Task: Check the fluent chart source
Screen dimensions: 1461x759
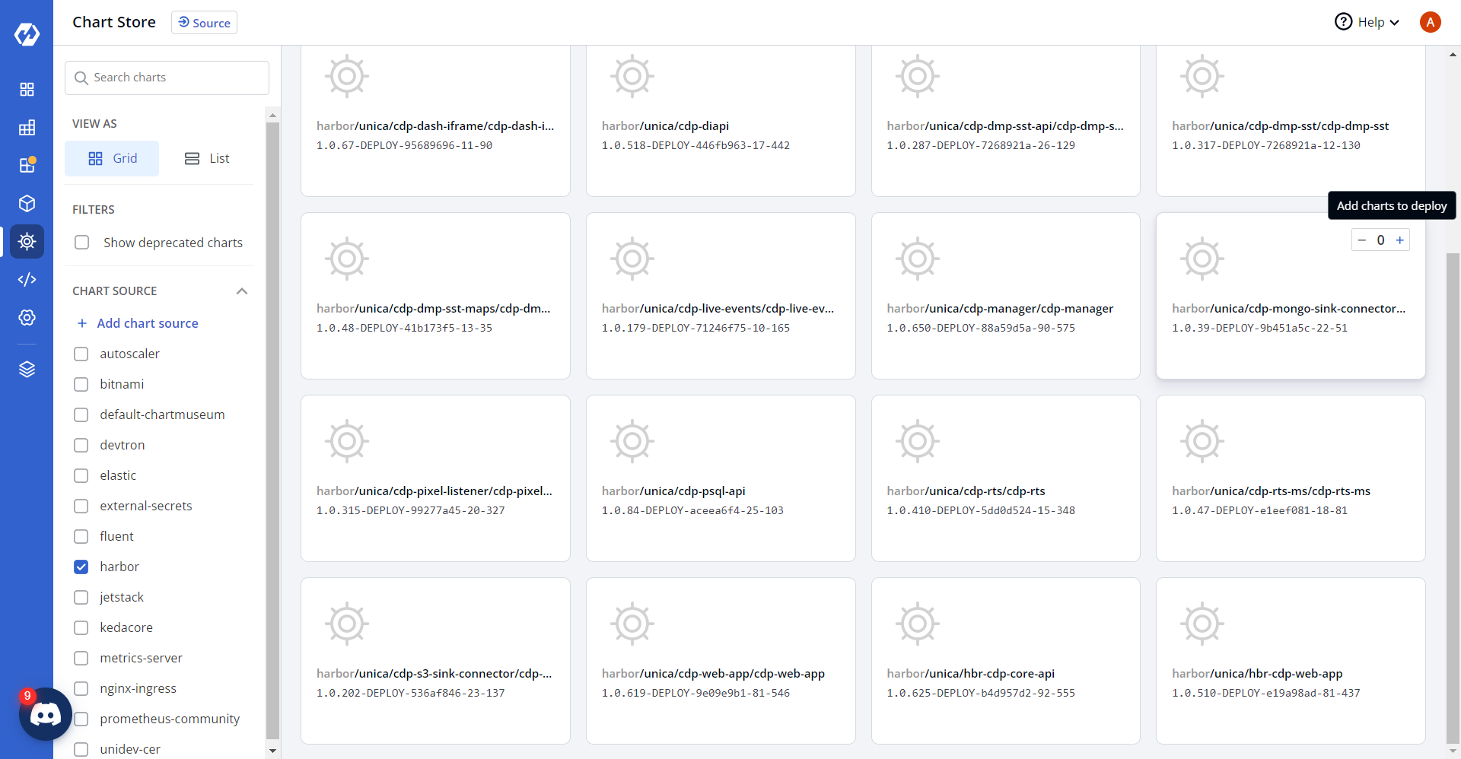Action: pyautogui.click(x=81, y=536)
